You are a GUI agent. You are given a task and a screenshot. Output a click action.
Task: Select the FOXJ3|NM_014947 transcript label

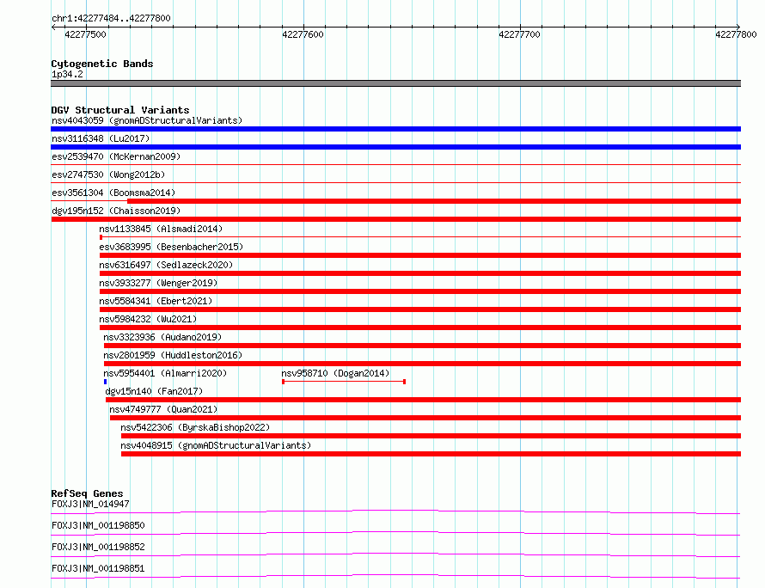pos(90,504)
